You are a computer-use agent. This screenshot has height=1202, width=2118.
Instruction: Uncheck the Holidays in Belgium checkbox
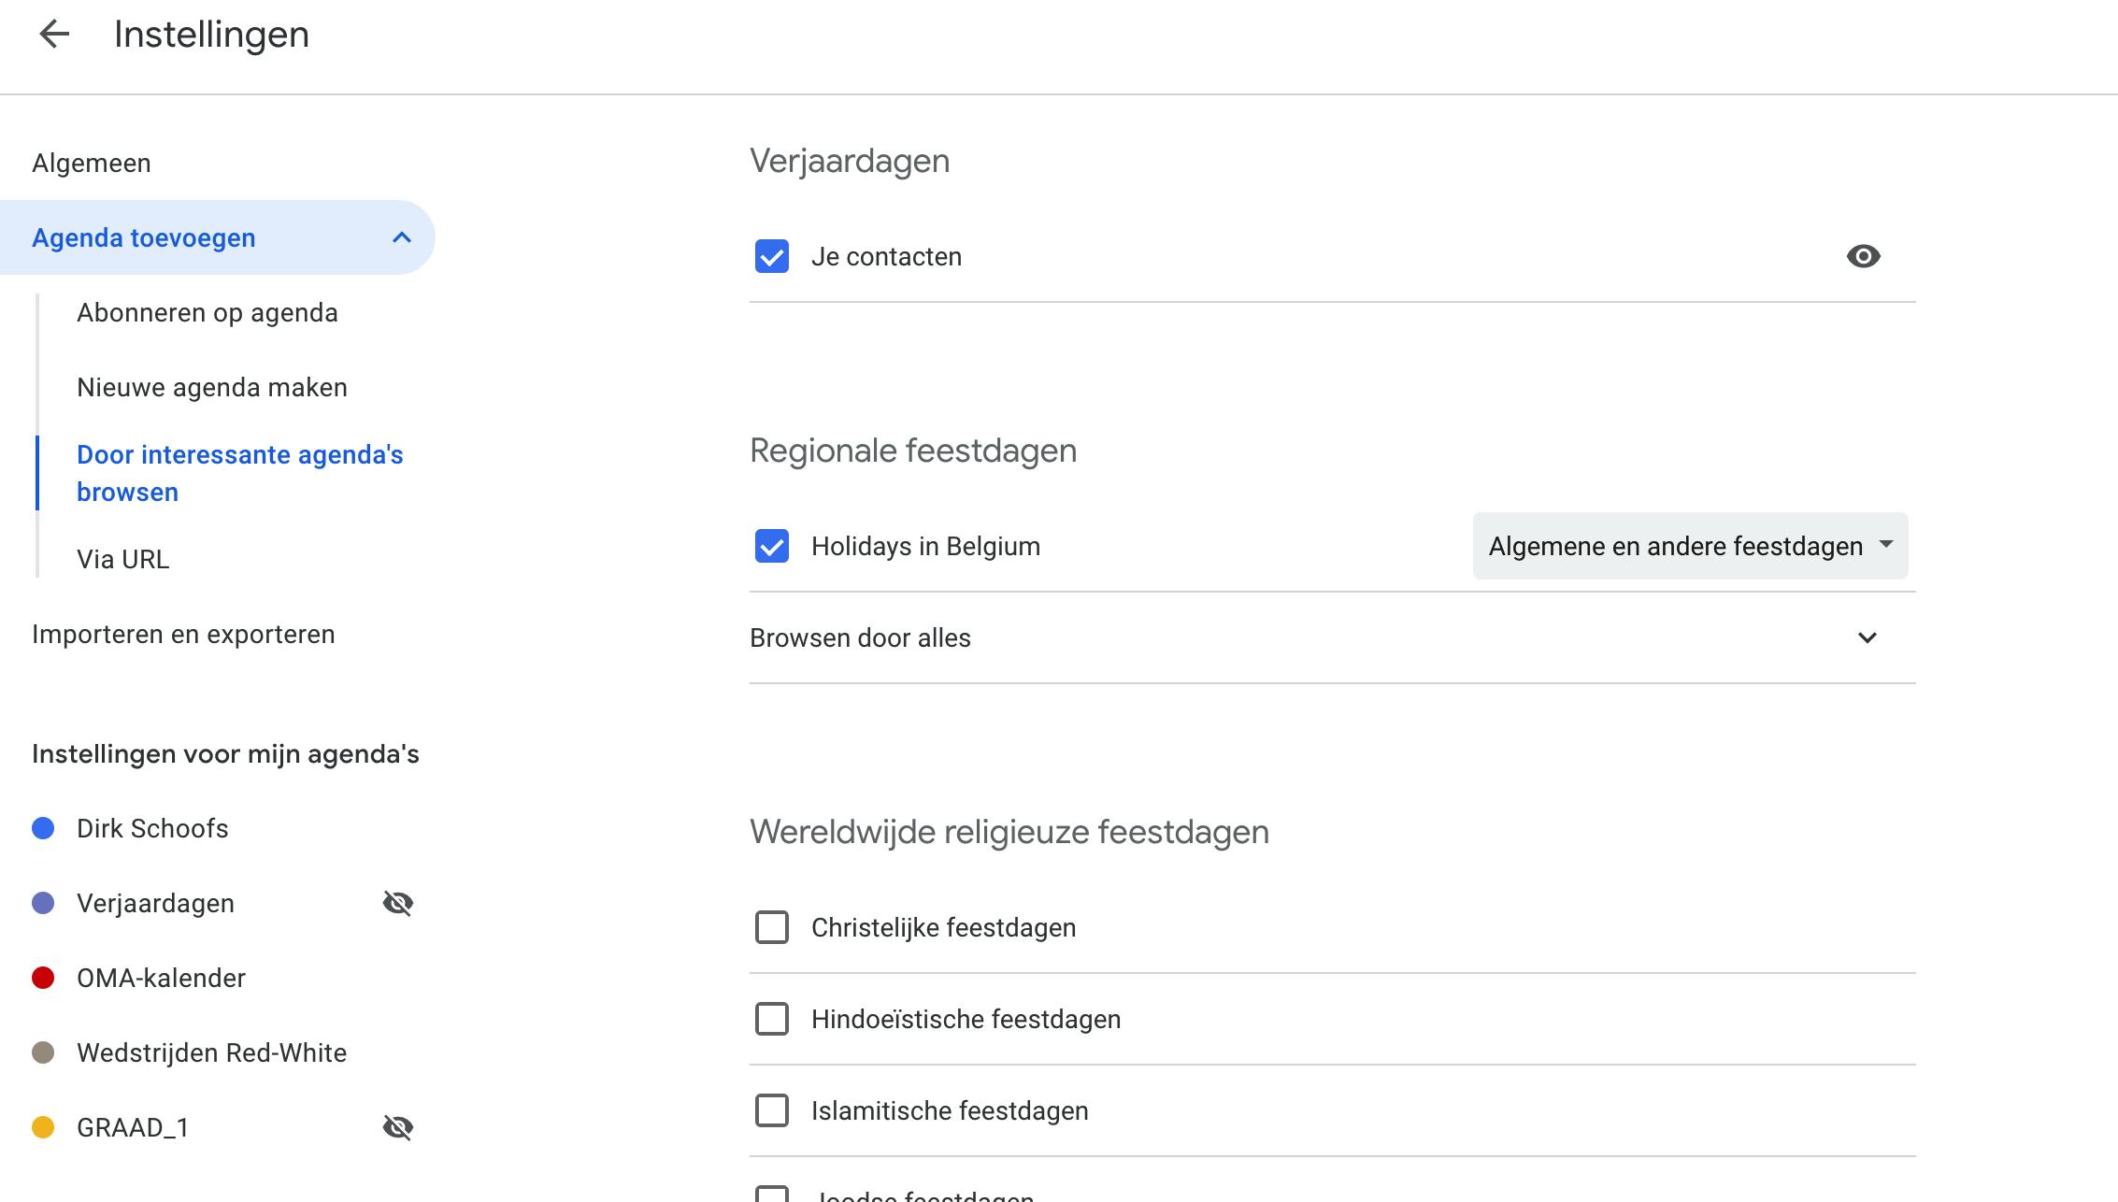[x=772, y=546]
